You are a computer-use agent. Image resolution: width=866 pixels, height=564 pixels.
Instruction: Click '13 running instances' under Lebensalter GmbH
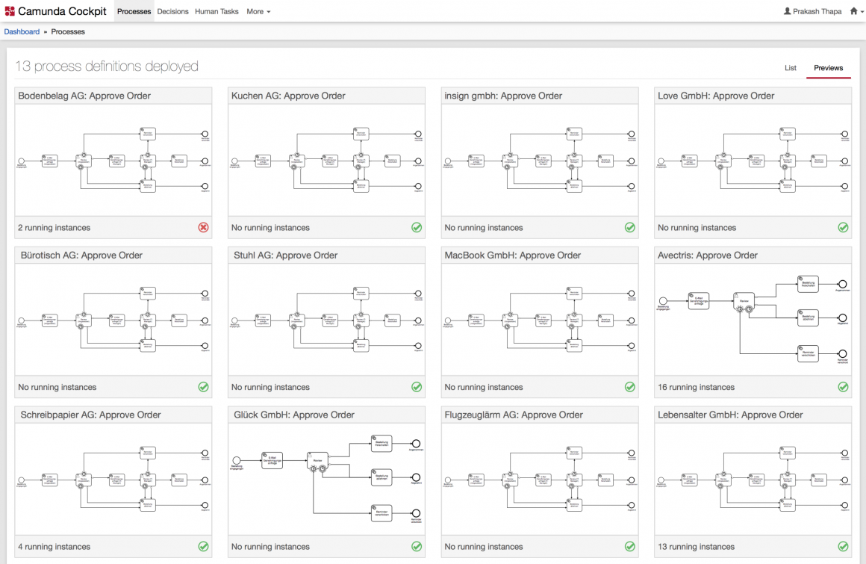coord(696,547)
